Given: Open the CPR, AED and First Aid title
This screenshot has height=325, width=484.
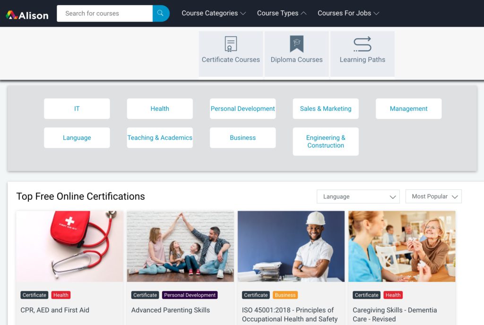Looking at the screenshot, I should coord(55,310).
